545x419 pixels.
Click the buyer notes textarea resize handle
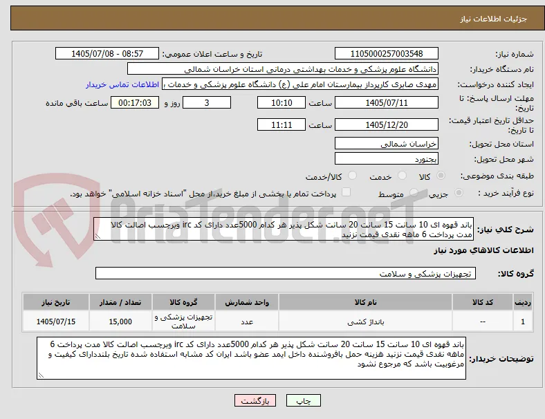tap(41, 375)
